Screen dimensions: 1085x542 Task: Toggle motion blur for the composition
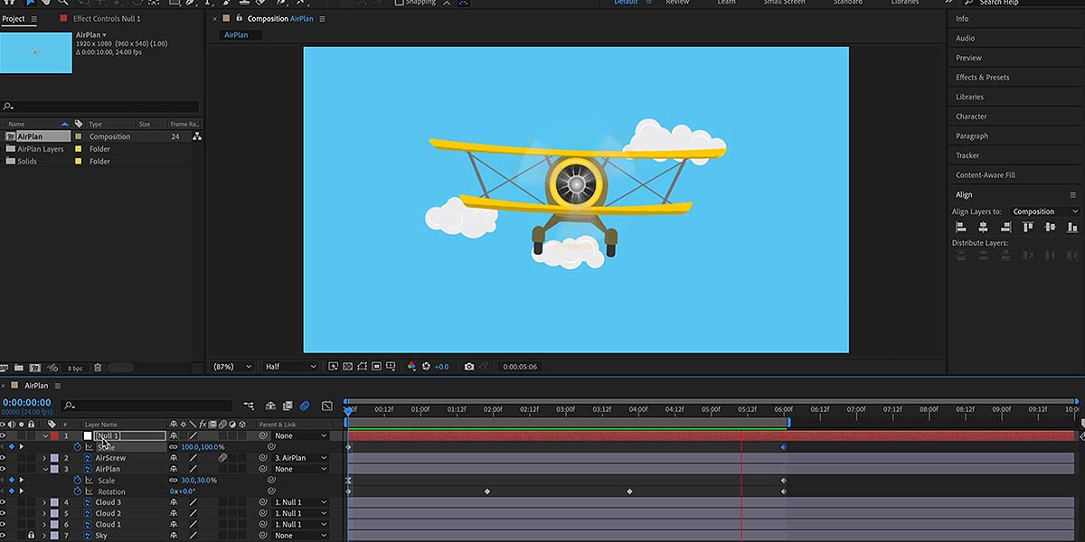point(305,406)
